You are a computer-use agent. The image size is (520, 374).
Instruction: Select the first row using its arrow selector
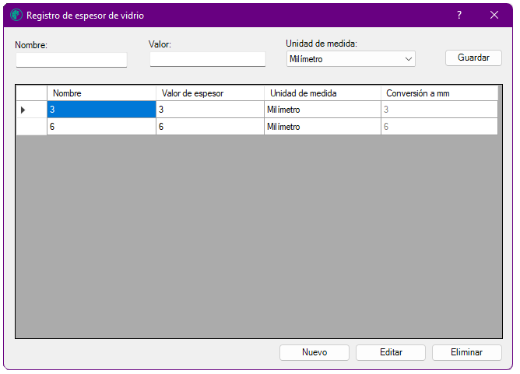(31, 110)
